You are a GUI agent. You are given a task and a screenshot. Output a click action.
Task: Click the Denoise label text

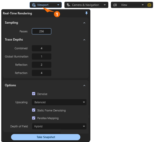pyautogui.click(x=42, y=94)
